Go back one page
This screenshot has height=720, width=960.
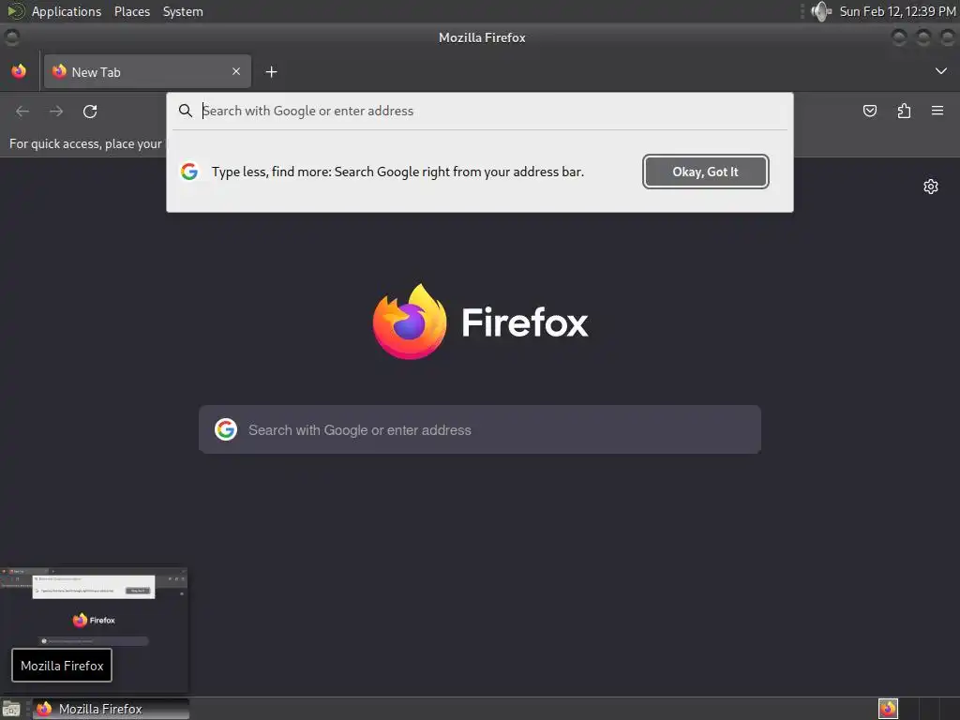22,111
